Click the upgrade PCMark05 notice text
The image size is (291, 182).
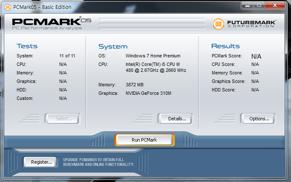tap(98, 162)
